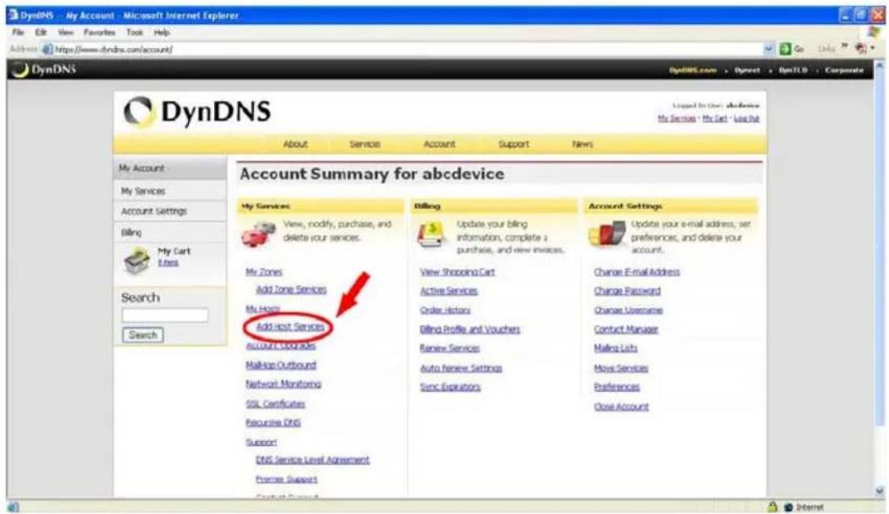Open the Edit menu
Viewport: 889px width, 514px height.
(41, 32)
